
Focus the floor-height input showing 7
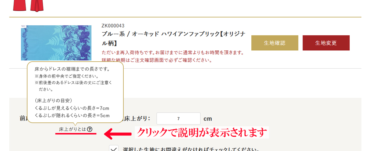point(178,119)
